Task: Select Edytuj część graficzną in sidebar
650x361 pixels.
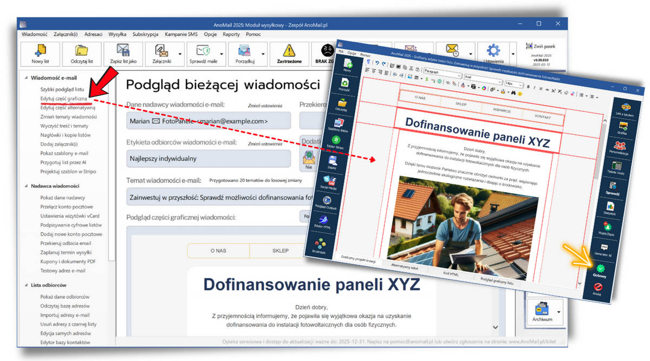Action: [63, 99]
